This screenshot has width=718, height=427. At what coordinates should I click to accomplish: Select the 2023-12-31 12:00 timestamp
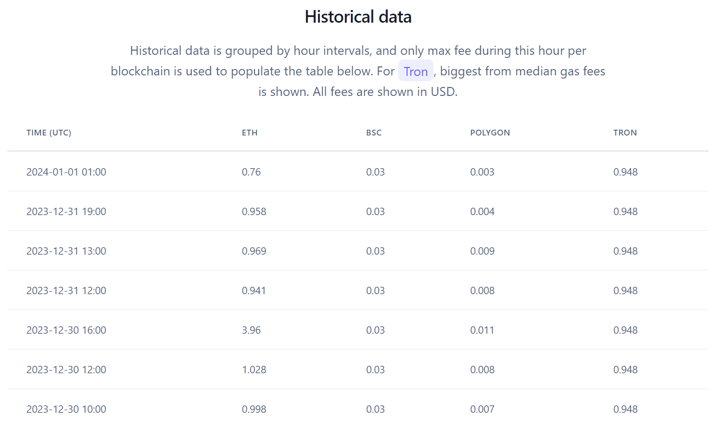pyautogui.click(x=66, y=290)
